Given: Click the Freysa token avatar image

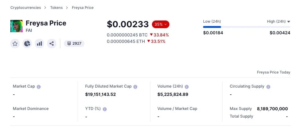Looking at the screenshot, I should tap(17, 26).
